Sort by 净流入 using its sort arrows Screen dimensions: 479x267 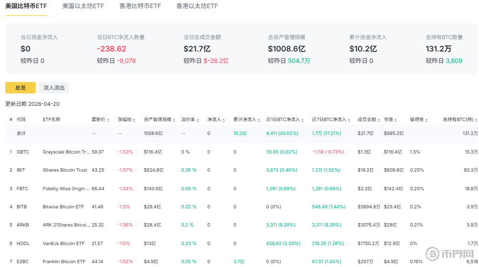click(x=224, y=120)
